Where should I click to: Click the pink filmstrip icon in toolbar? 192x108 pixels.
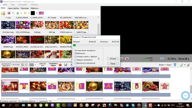pos(41,13)
